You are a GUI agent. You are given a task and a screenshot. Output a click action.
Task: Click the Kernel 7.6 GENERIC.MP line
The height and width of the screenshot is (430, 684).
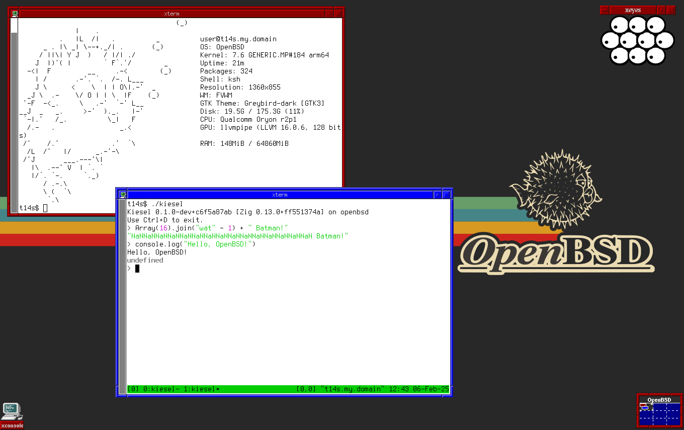[x=265, y=55]
